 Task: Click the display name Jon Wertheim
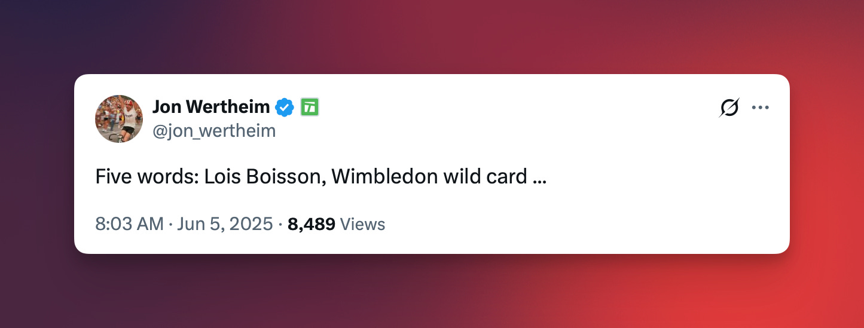pos(211,107)
